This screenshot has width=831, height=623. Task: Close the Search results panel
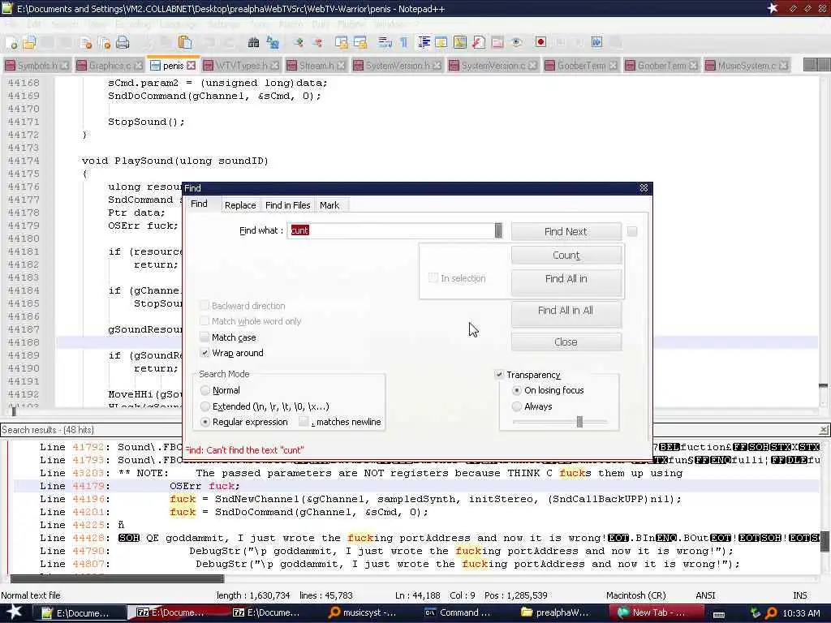824,430
